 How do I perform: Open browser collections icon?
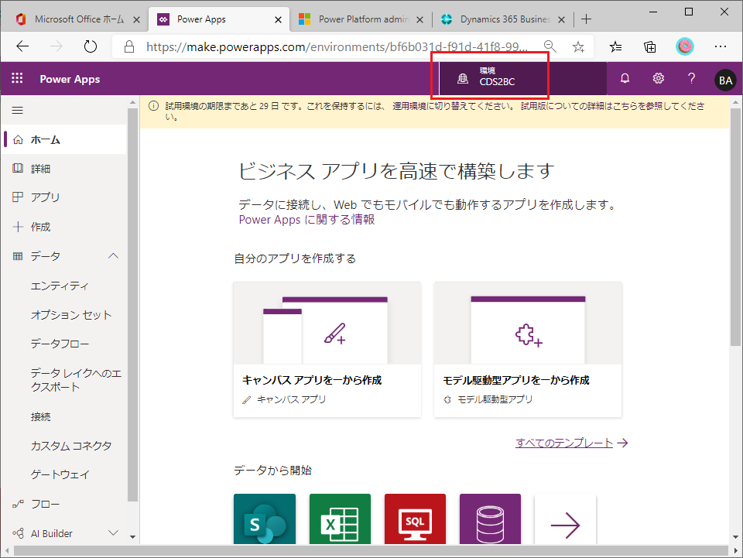click(x=649, y=46)
